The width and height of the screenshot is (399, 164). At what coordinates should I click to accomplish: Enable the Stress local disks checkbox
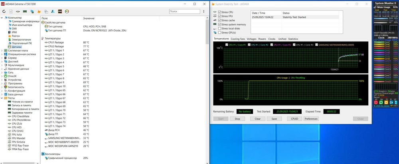pos(219,28)
